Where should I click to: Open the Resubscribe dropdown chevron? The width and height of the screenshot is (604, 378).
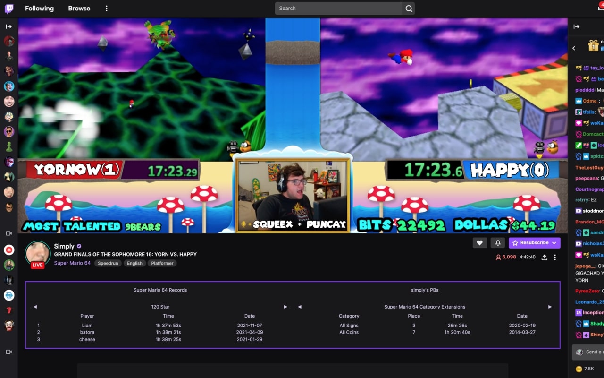[554, 243]
